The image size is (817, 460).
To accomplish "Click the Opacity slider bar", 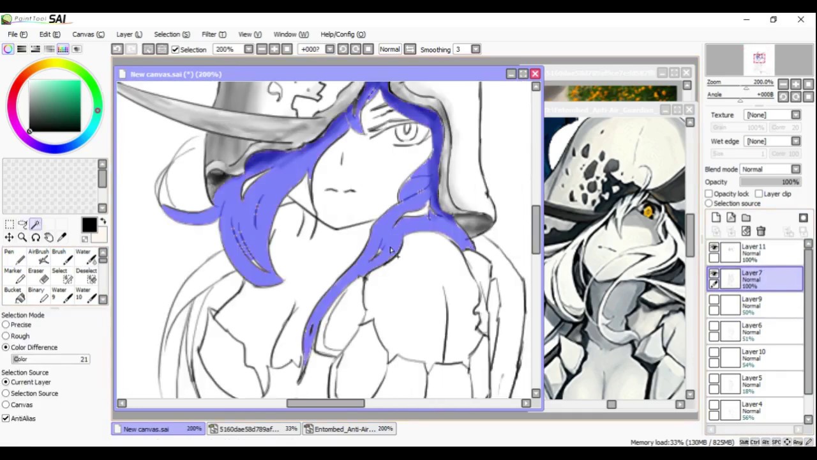I will pos(770,182).
